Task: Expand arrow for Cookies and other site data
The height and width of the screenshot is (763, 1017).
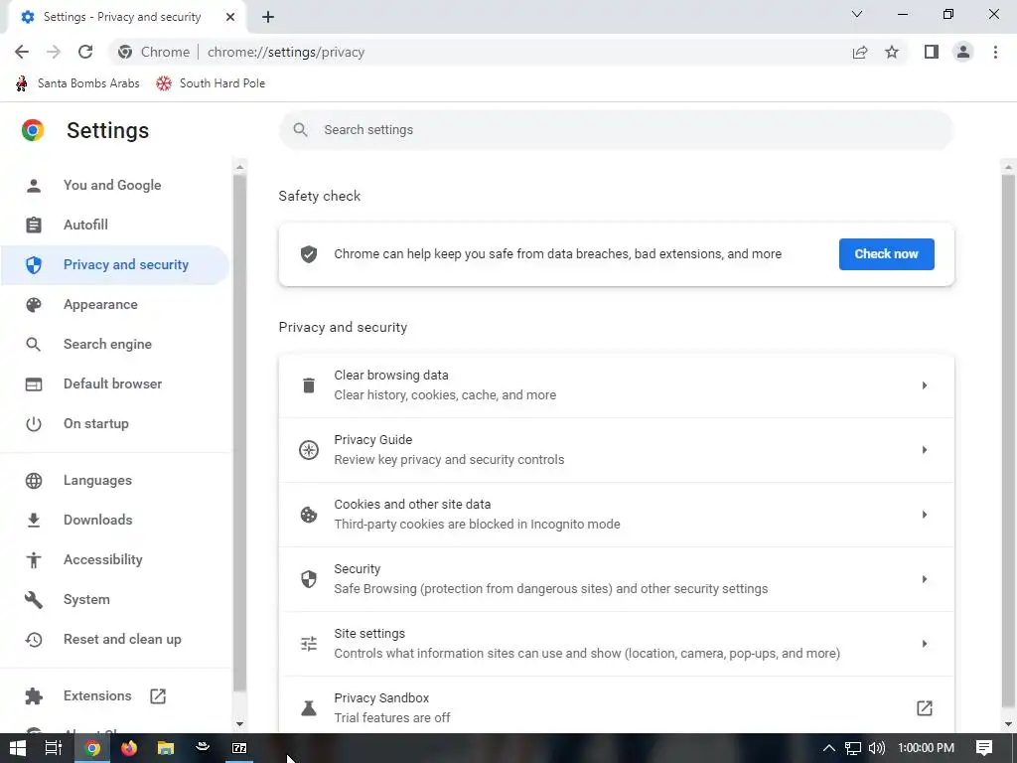Action: [925, 515]
